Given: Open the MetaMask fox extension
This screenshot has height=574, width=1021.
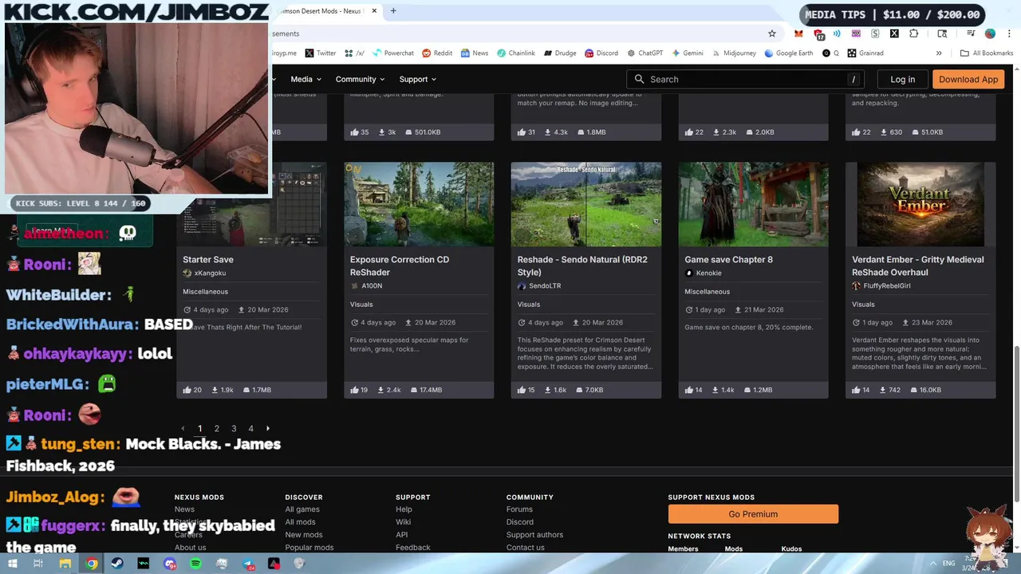Looking at the screenshot, I should pos(798,33).
